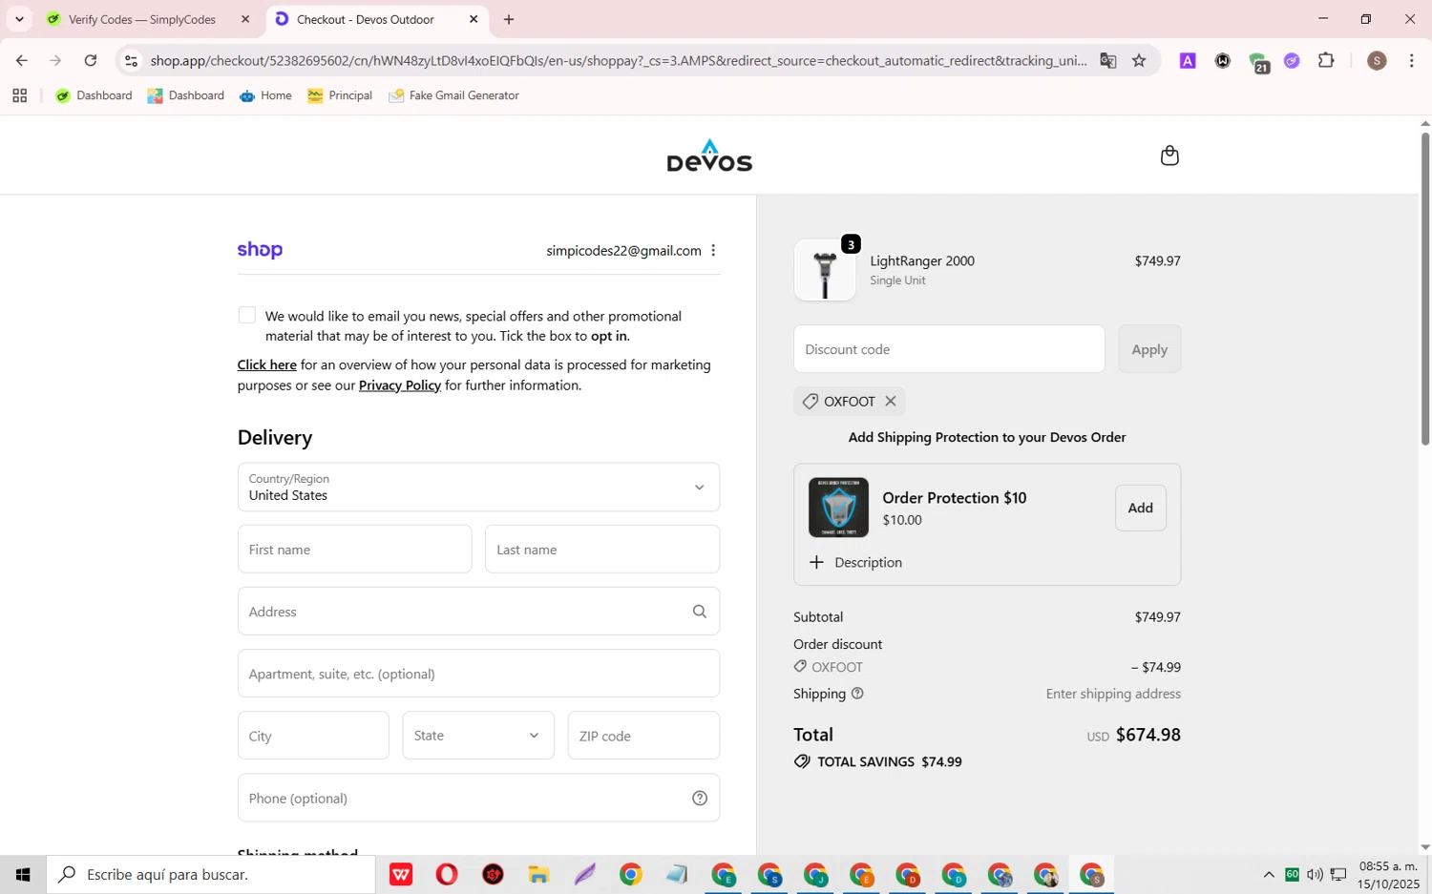Click the LightRanger 2000 product thumbnail
Screen dimensions: 1432x894
825,270
